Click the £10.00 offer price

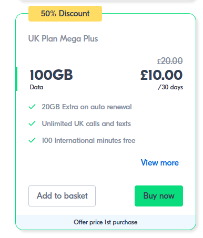tap(161, 75)
